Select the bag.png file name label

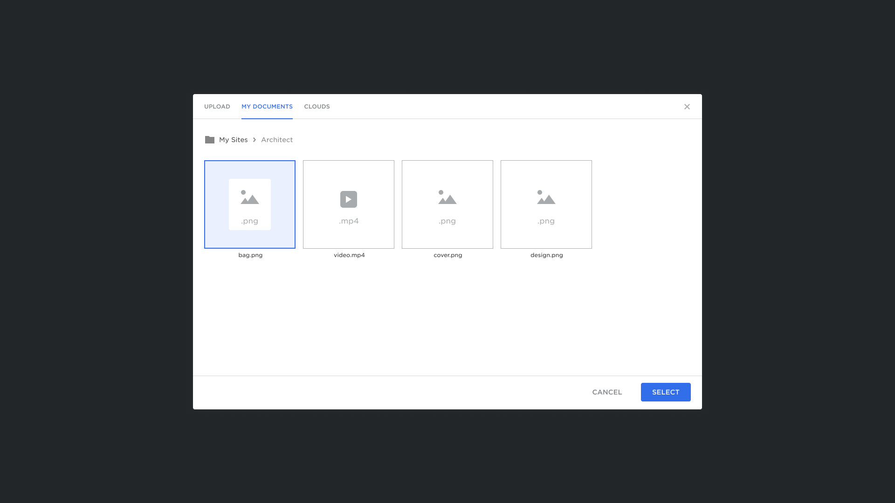(x=250, y=255)
